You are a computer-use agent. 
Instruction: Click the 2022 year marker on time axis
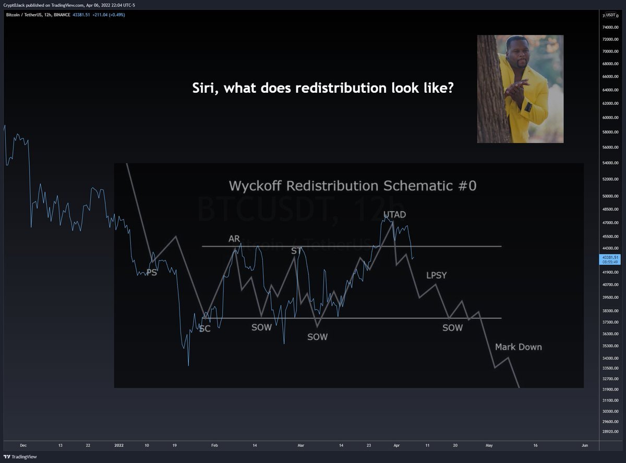(120, 445)
